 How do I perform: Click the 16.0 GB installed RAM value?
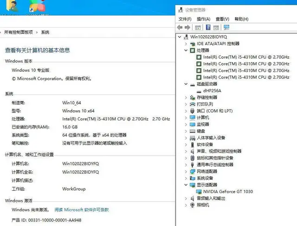pos(70,127)
